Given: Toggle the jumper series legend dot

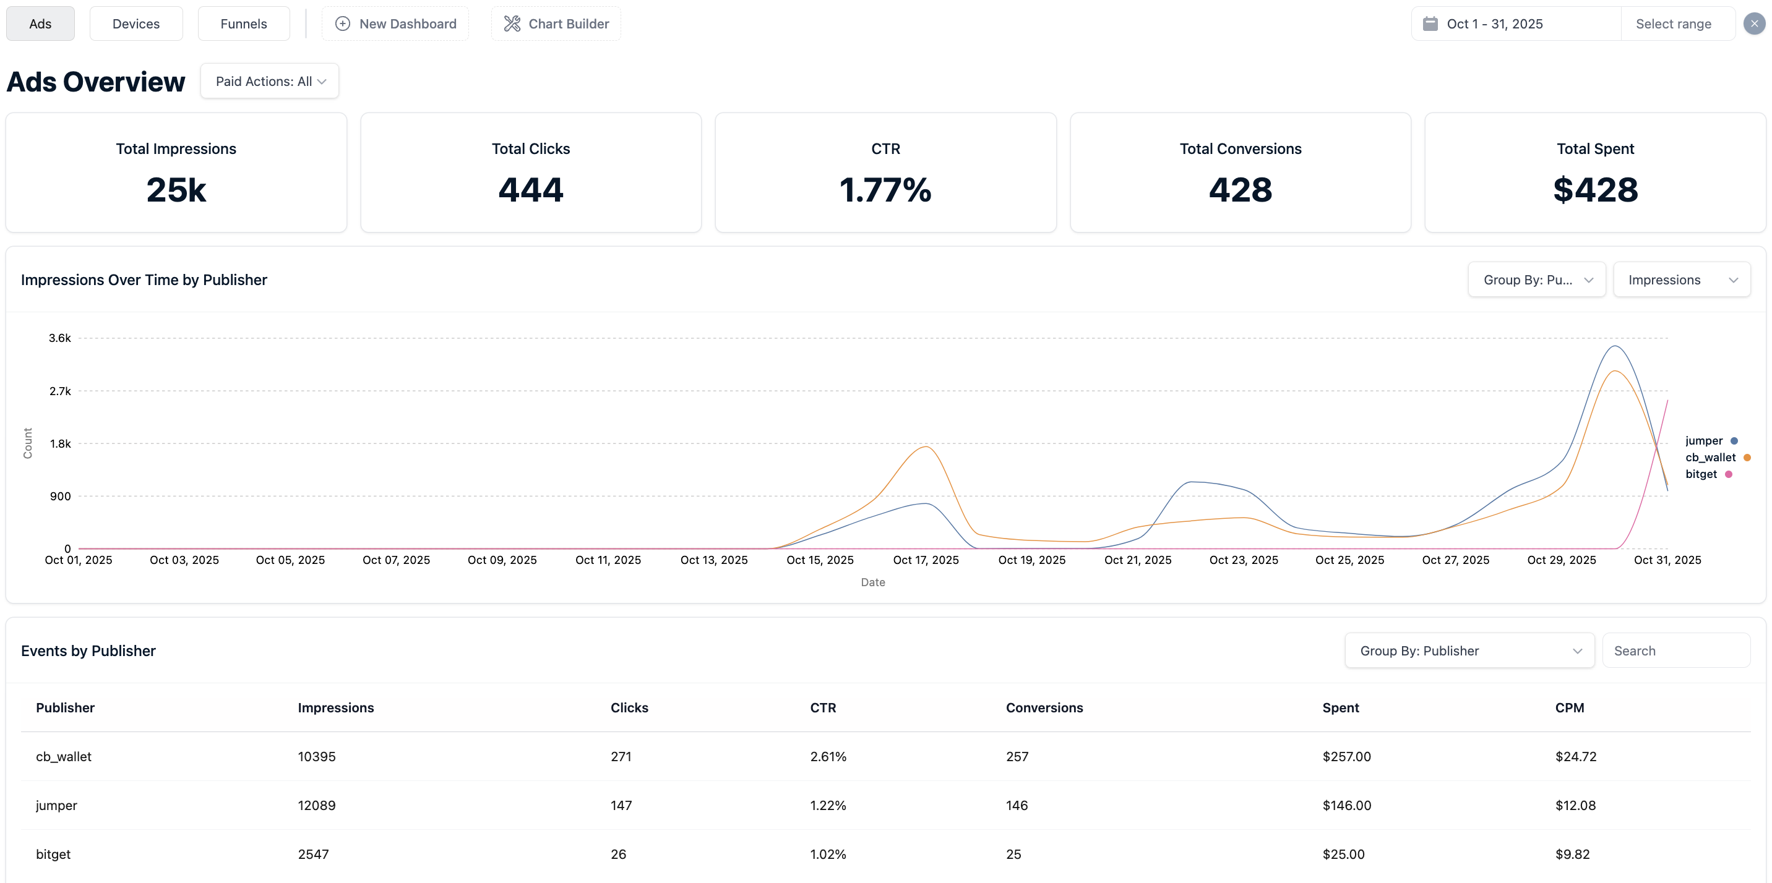Looking at the screenshot, I should 1734,441.
